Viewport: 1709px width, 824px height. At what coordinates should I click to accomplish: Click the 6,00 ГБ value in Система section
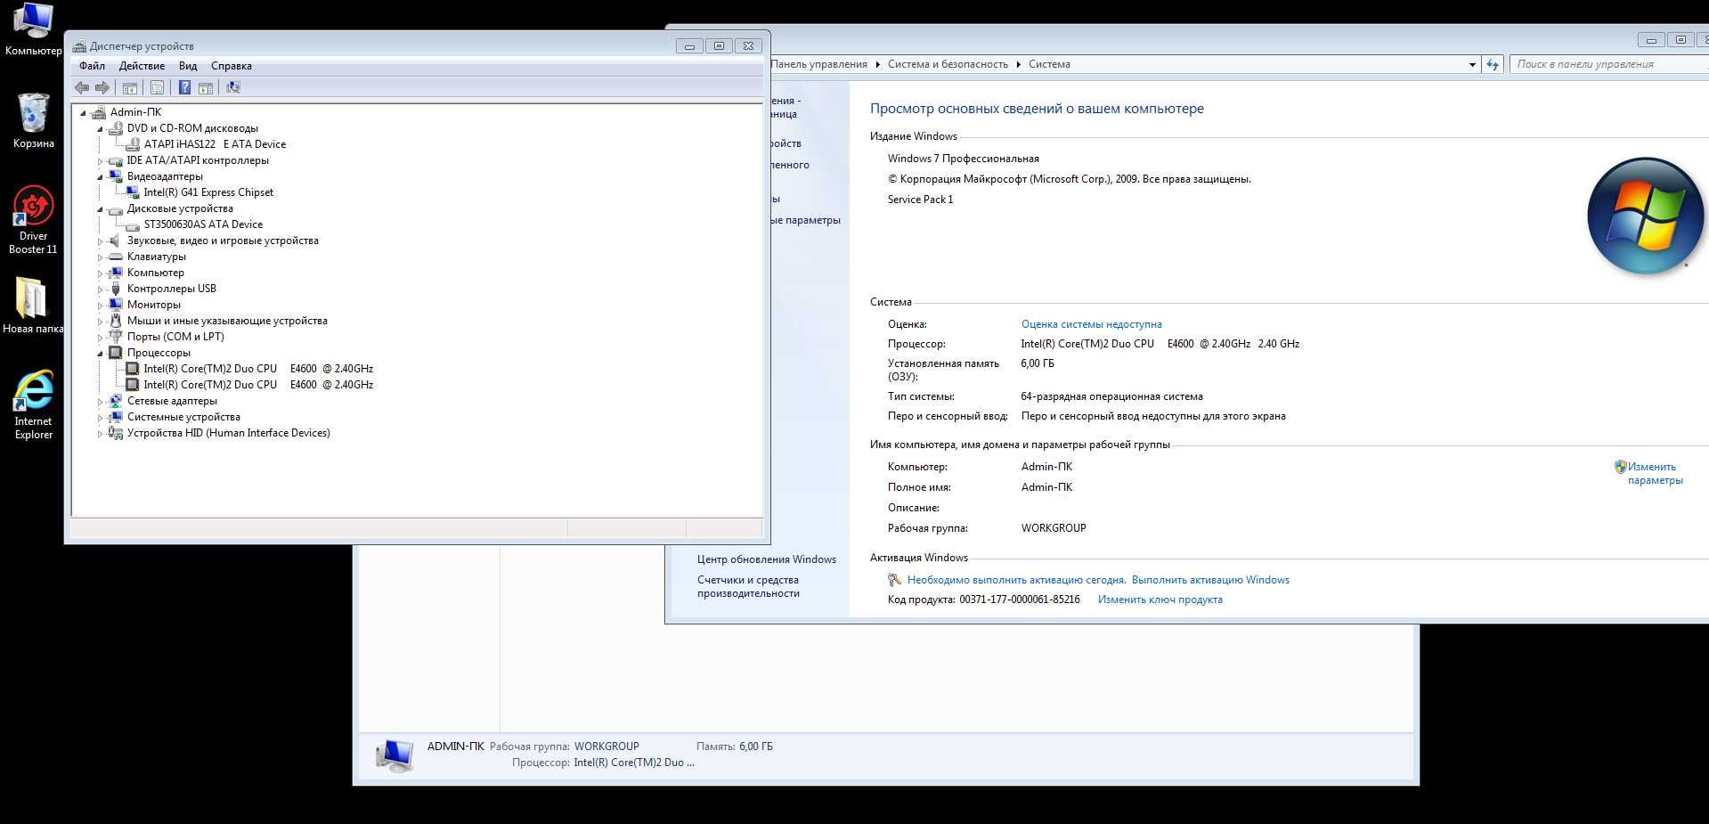1037,363
